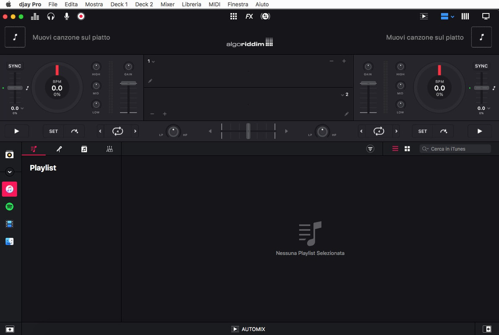The image size is (499, 335).
Task: Click the right deck HIGH EQ knob
Action: tap(400, 67)
